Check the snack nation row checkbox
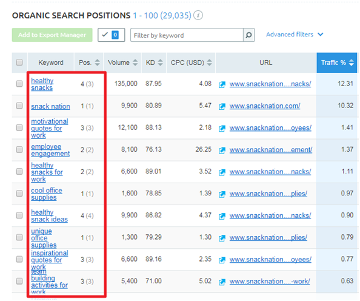Screen dimensions: 360x301 coord(19,106)
